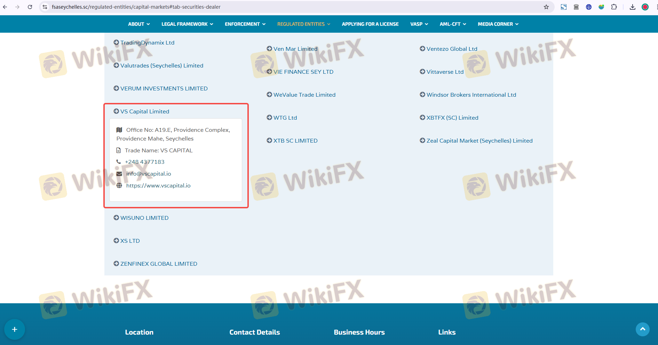Select APPLYING FOR A LICENSE menu item
The width and height of the screenshot is (658, 345).
(x=370, y=24)
